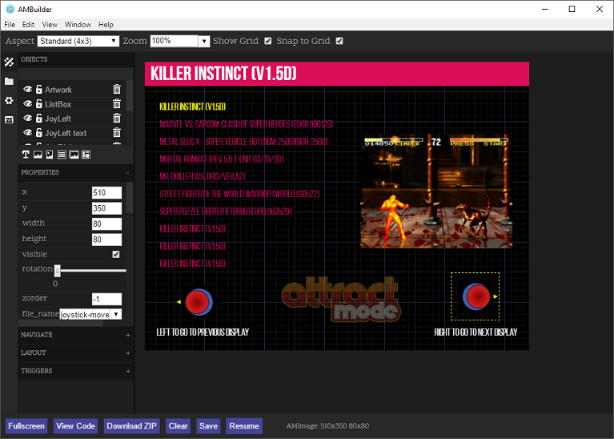Uncheck the visible property checkbox

coord(116,255)
